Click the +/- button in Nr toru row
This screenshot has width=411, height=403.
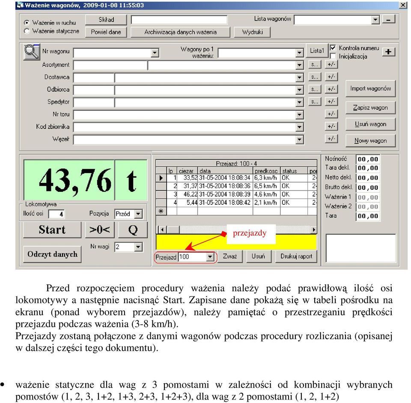point(331,114)
